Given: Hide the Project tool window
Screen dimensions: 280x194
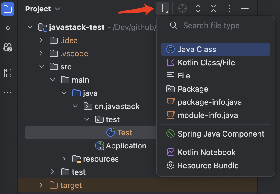Looking at the screenshot, I should 245,9.
